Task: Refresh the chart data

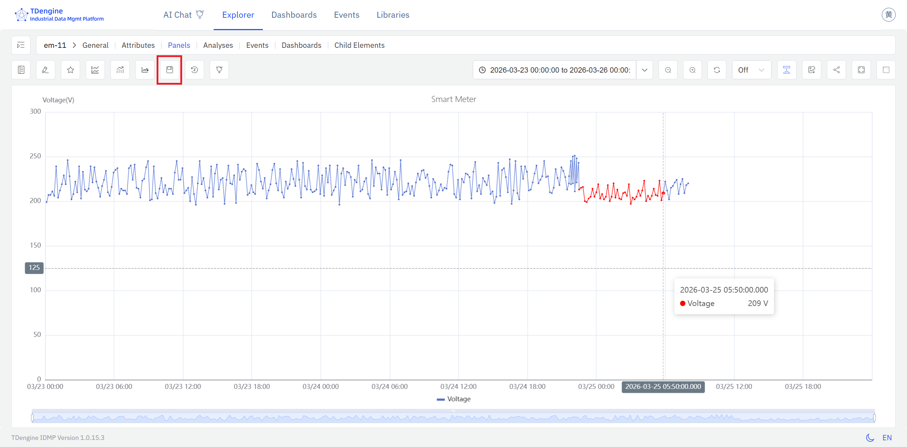Action: (717, 70)
